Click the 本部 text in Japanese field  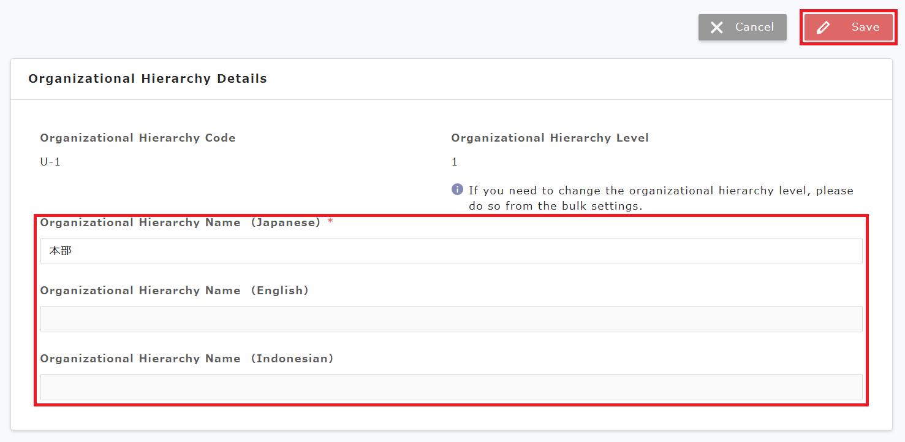coord(61,251)
